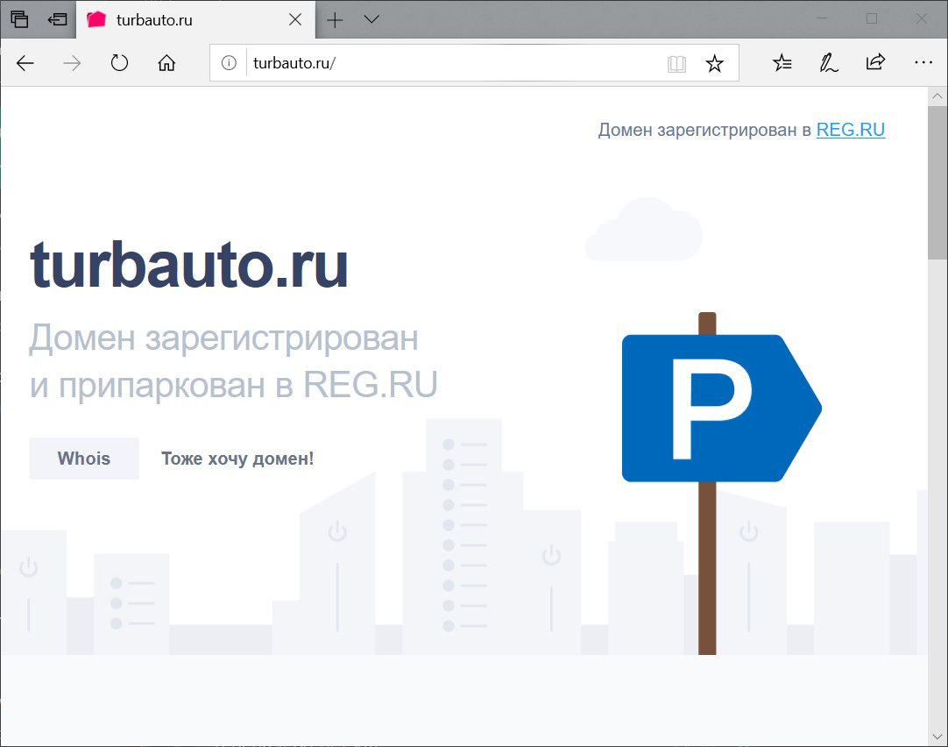Image resolution: width=948 pixels, height=747 pixels.
Task: Refresh the current page
Action: pyautogui.click(x=119, y=63)
